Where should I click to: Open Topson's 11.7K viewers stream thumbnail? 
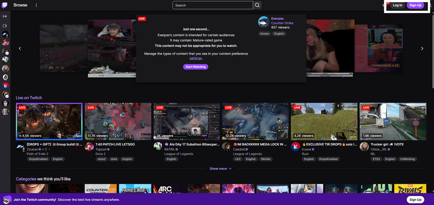118,122
